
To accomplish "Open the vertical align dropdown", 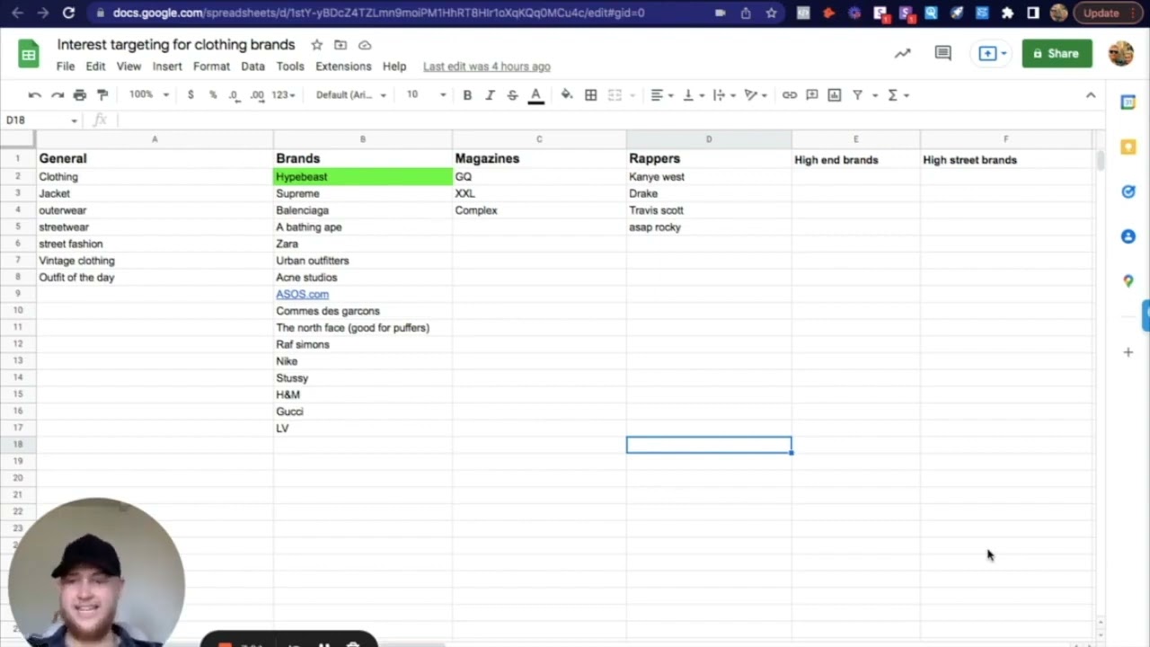I will (x=693, y=95).
